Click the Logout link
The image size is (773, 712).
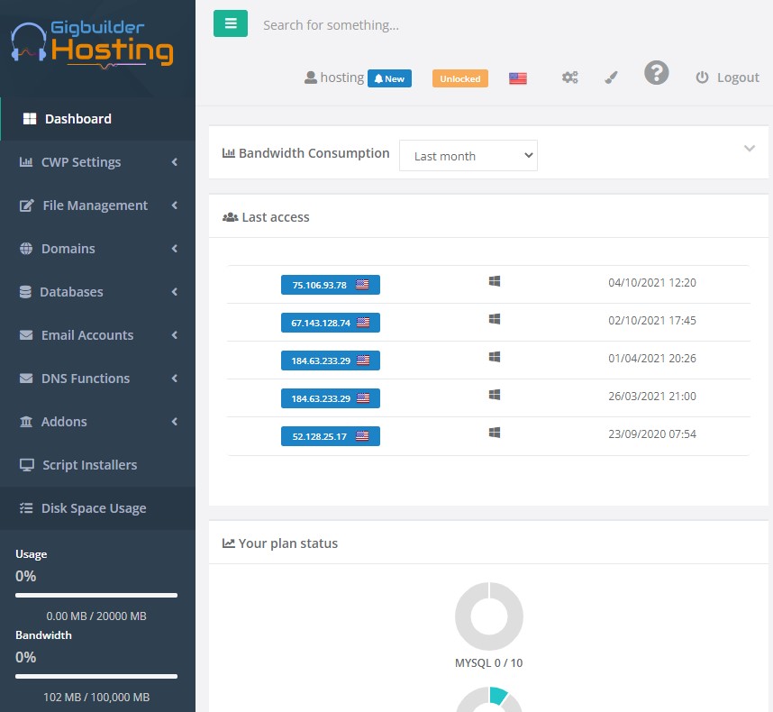[728, 78]
